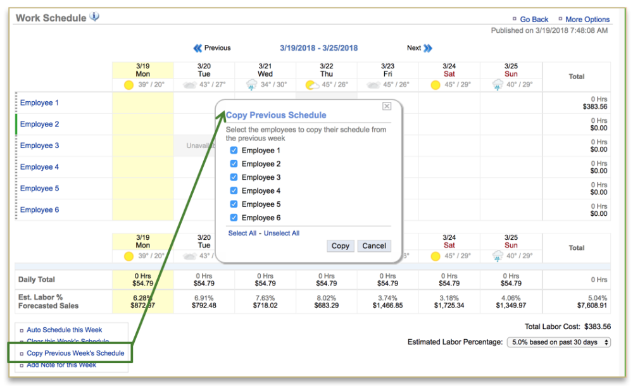Viewport: 633px width, 386px height.
Task: Click the Unselect All link
Action: 282,233
